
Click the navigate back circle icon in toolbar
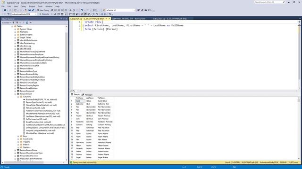[5, 10]
